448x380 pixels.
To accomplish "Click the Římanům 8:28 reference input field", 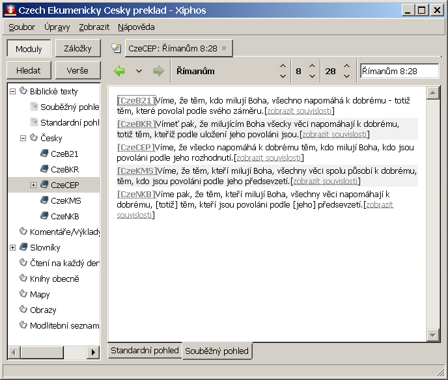I will click(x=399, y=71).
